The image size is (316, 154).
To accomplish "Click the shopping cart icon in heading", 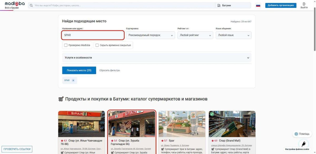I will point(61,99).
